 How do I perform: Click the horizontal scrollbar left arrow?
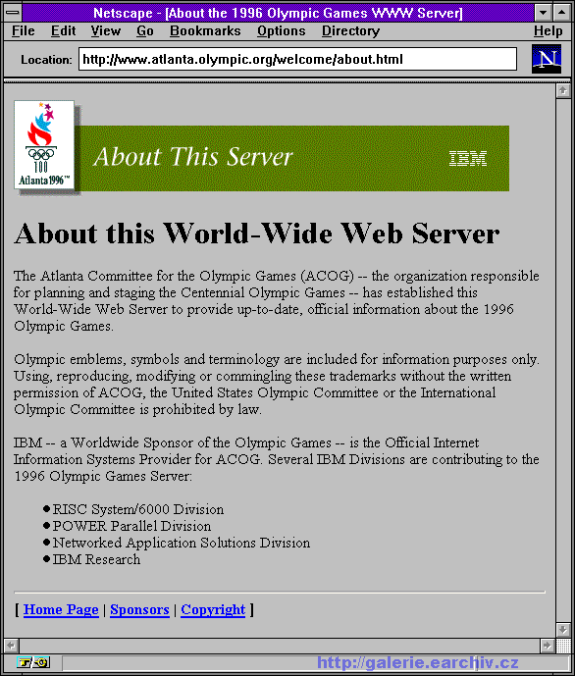(x=11, y=646)
